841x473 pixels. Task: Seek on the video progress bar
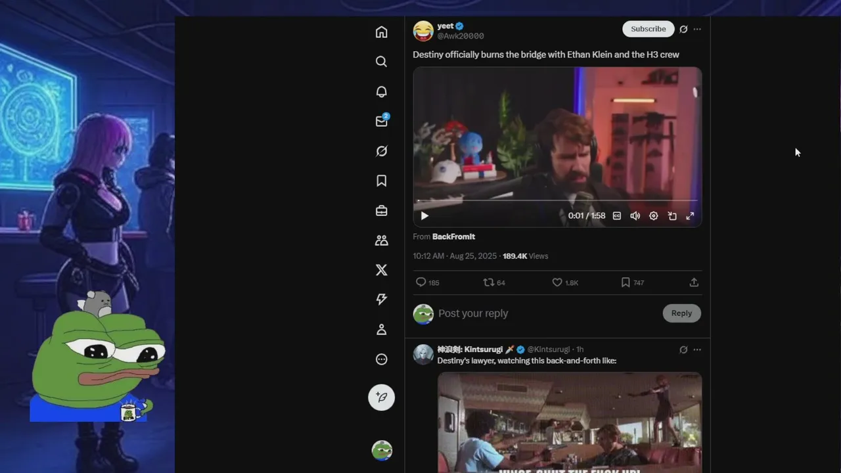coord(557,200)
